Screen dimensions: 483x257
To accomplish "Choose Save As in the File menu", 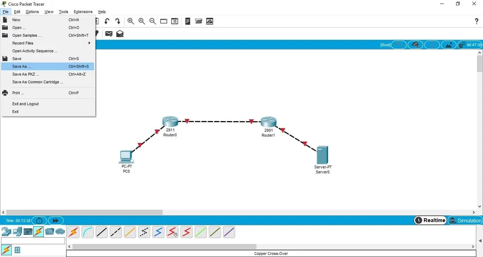I will pos(47,66).
